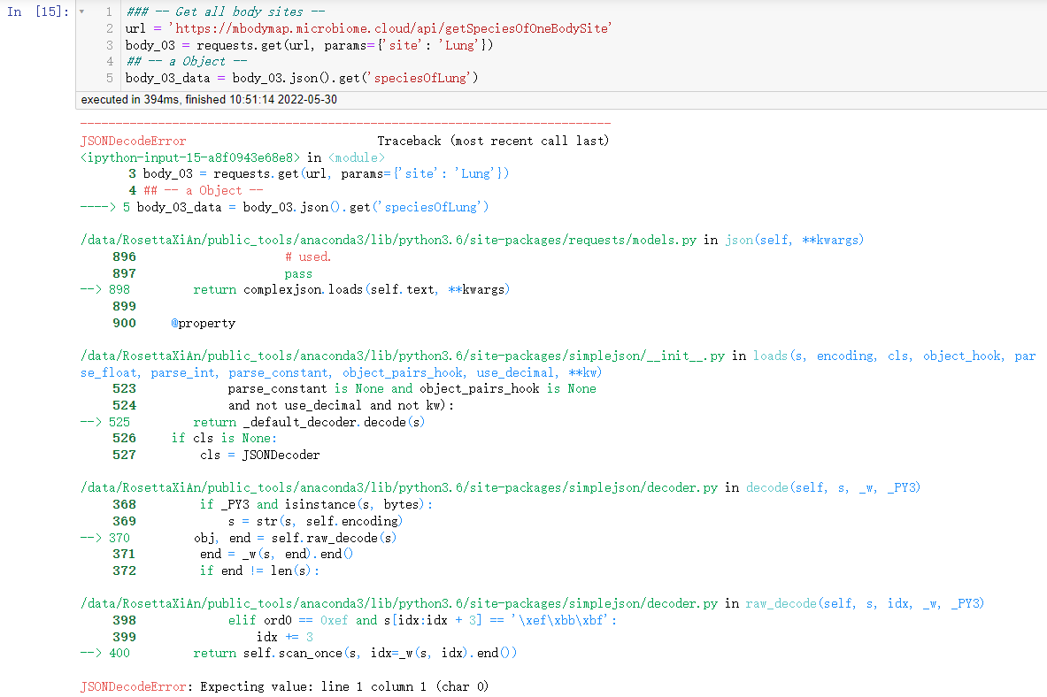
Task: Click the body_03 = requests.get line in editor
Action: tap(309, 45)
